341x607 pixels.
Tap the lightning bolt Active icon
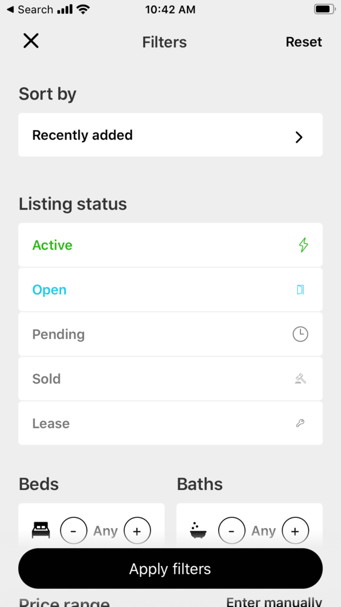[x=303, y=245]
